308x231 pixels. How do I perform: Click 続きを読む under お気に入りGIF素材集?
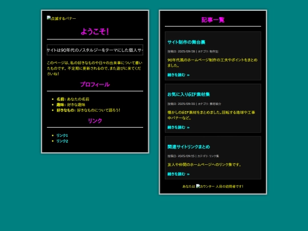coord(179,127)
